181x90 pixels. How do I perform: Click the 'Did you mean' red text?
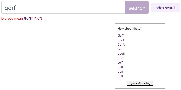12,18
